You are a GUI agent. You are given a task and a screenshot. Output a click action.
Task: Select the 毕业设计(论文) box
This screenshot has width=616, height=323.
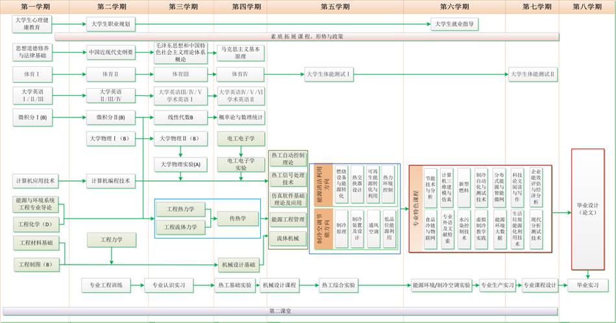pyautogui.click(x=587, y=208)
